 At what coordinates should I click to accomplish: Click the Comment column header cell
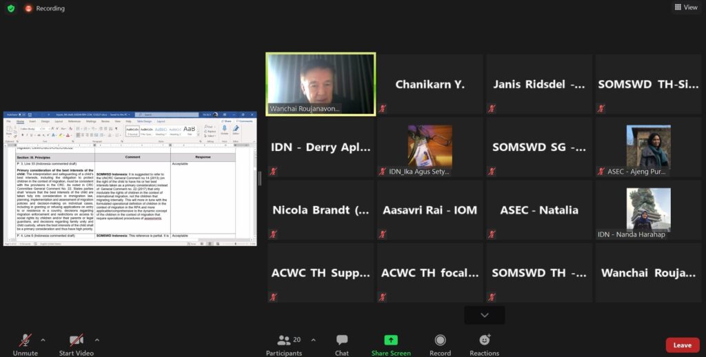(x=133, y=157)
